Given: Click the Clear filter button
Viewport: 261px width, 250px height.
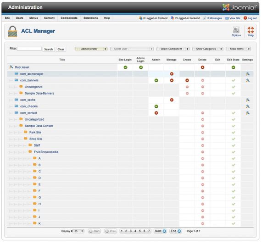Looking at the screenshot, I should pyautogui.click(x=61, y=49).
